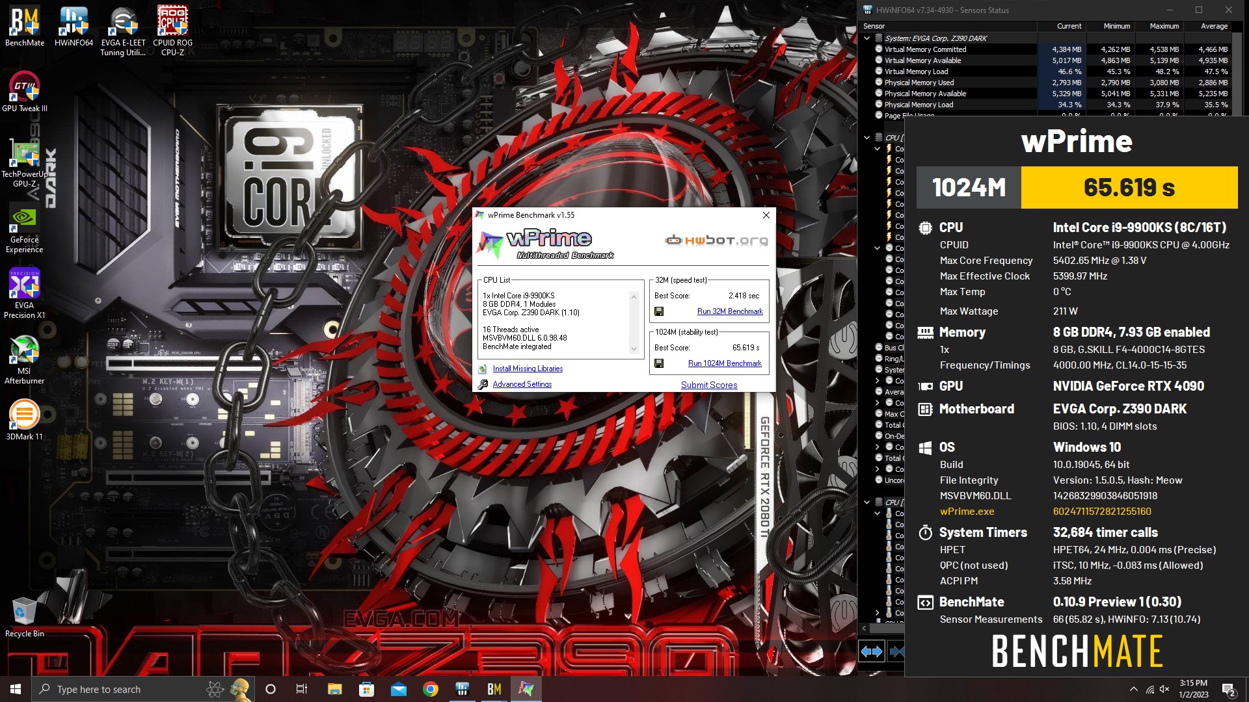
Task: Run the 1024M Benchmark
Action: [725, 363]
